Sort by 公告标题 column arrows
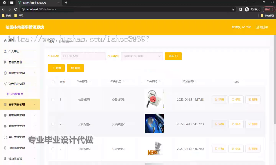The height and width of the screenshot is (165, 276). pos(90,82)
